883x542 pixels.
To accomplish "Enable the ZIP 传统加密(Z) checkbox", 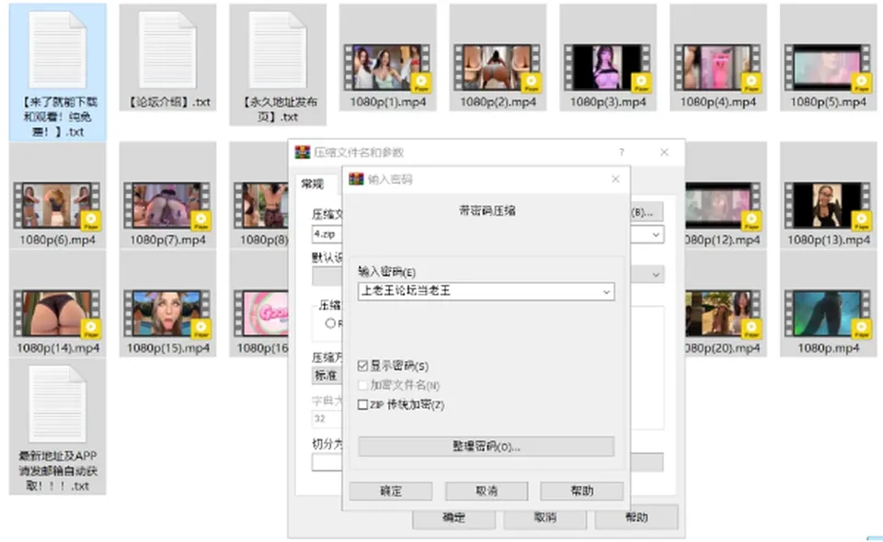I will point(362,405).
